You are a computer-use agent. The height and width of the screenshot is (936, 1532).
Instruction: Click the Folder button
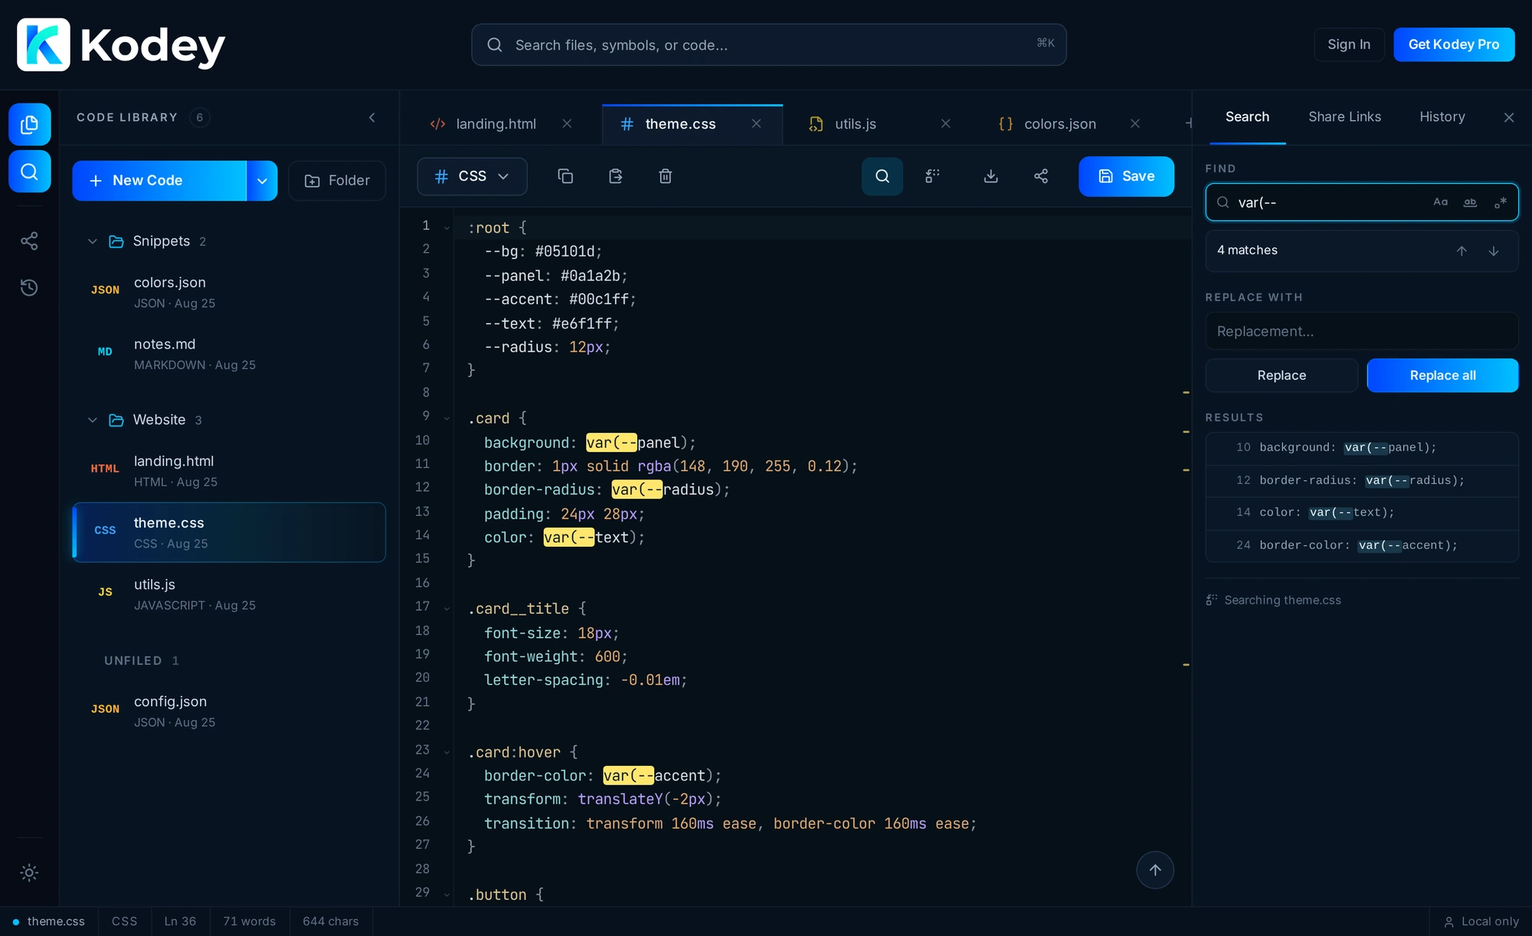coord(337,181)
